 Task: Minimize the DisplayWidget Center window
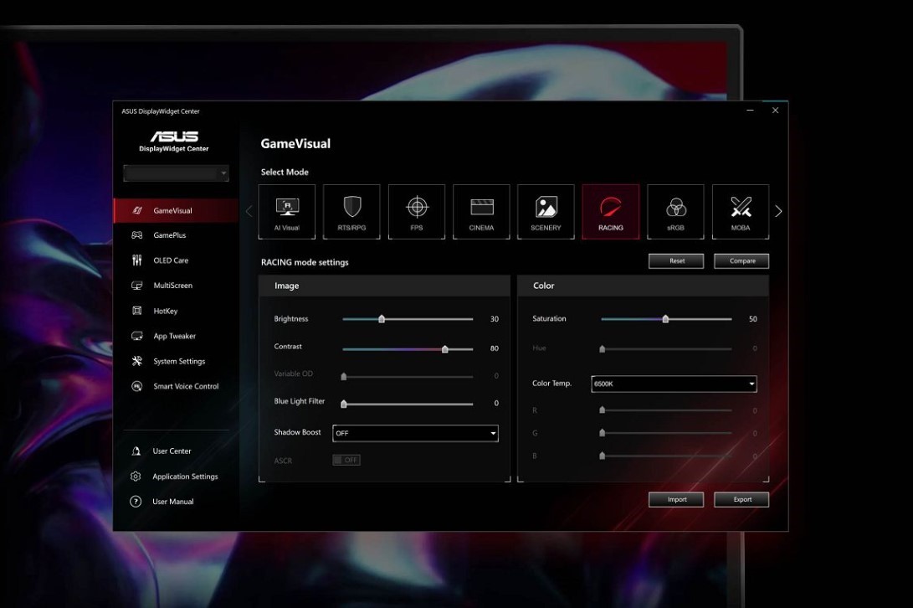point(750,111)
